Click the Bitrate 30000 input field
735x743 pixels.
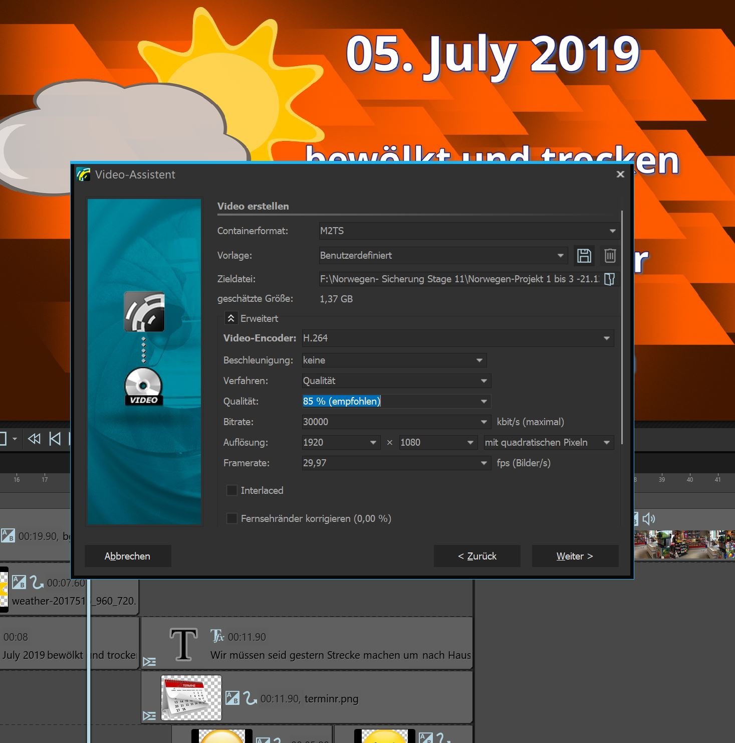[x=388, y=422]
